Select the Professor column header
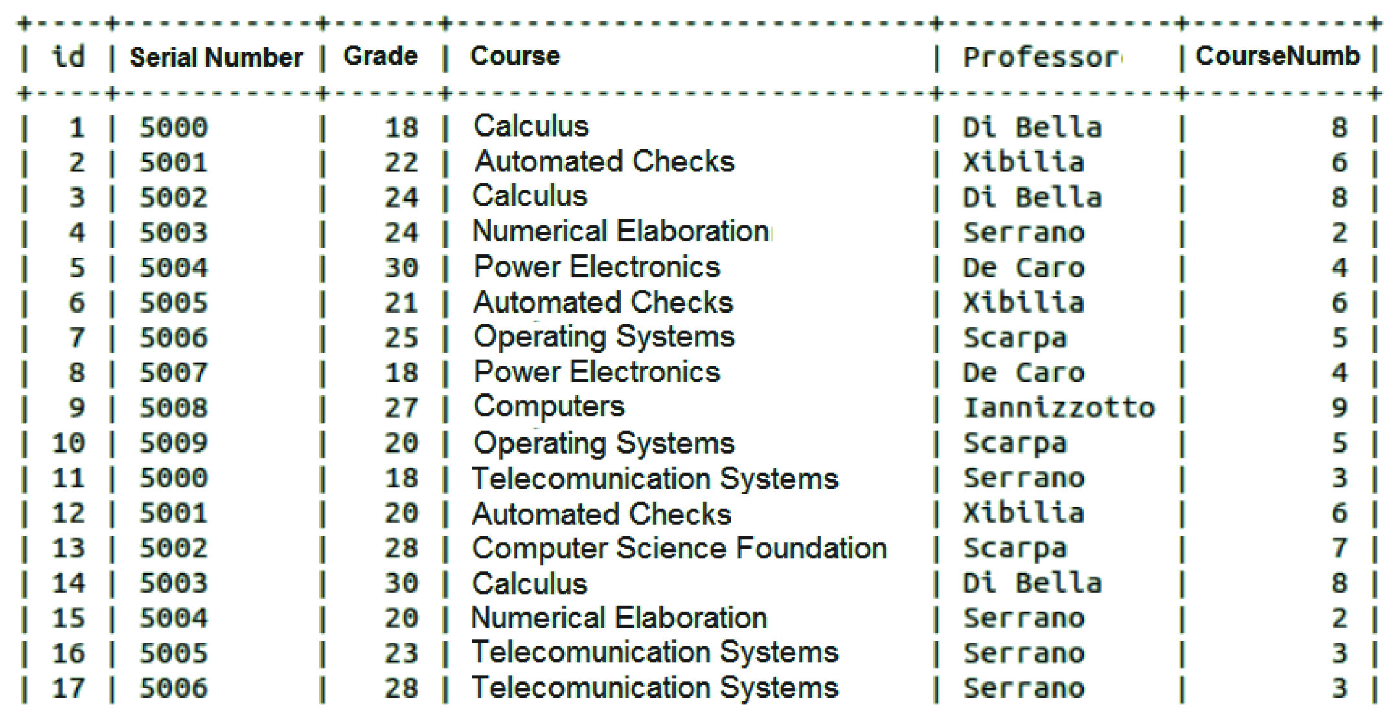The image size is (1394, 715). [1041, 58]
